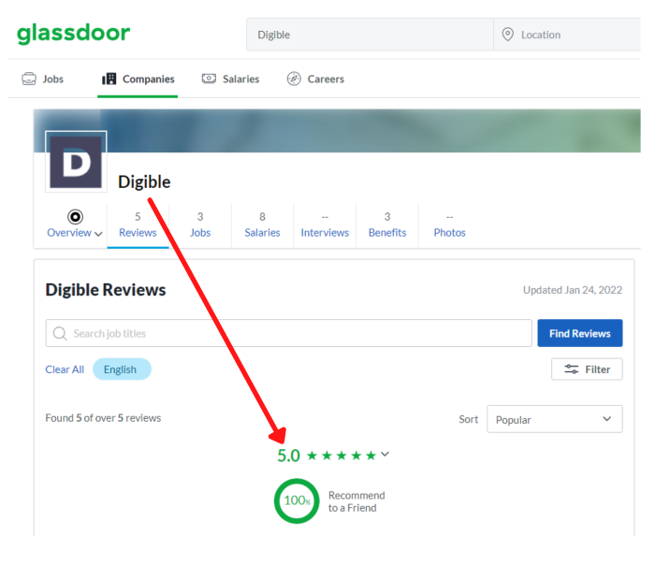Open the Jobs navigation tab
The width and height of the screenshot is (655, 564).
43,79
